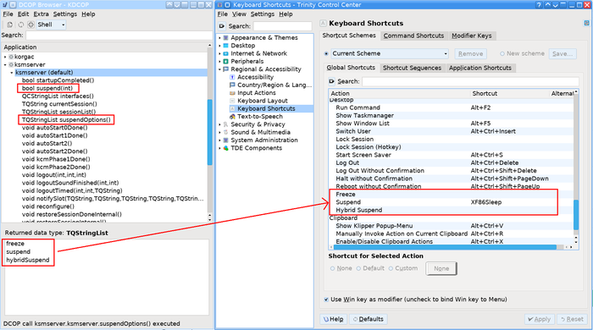Select the Custom shortcut radio button
Viewport: 593px width, 330px height.
(391, 268)
